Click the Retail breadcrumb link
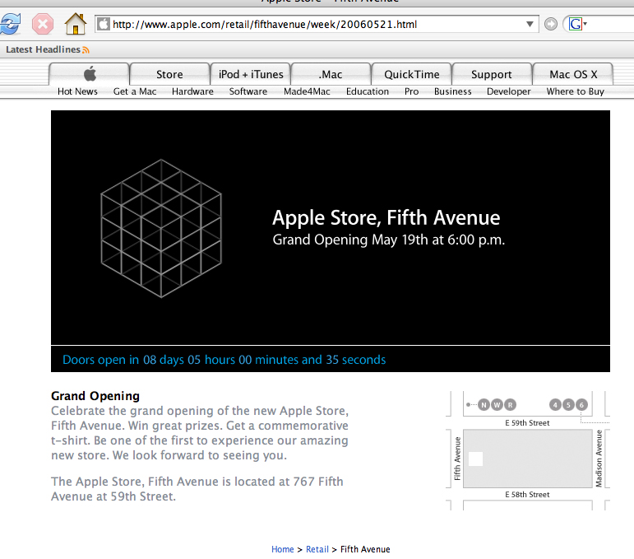The height and width of the screenshot is (559, 634). 317,549
